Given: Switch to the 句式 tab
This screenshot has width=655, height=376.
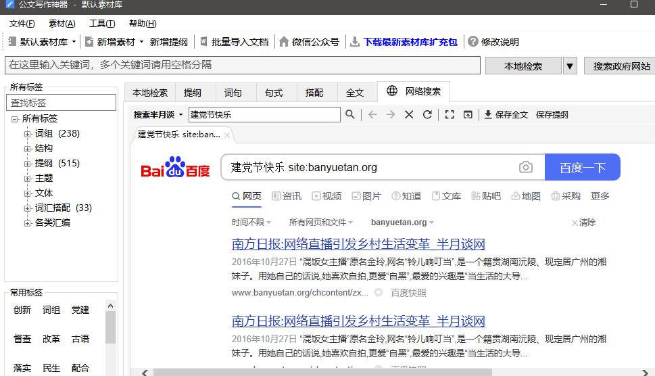Looking at the screenshot, I should (274, 93).
